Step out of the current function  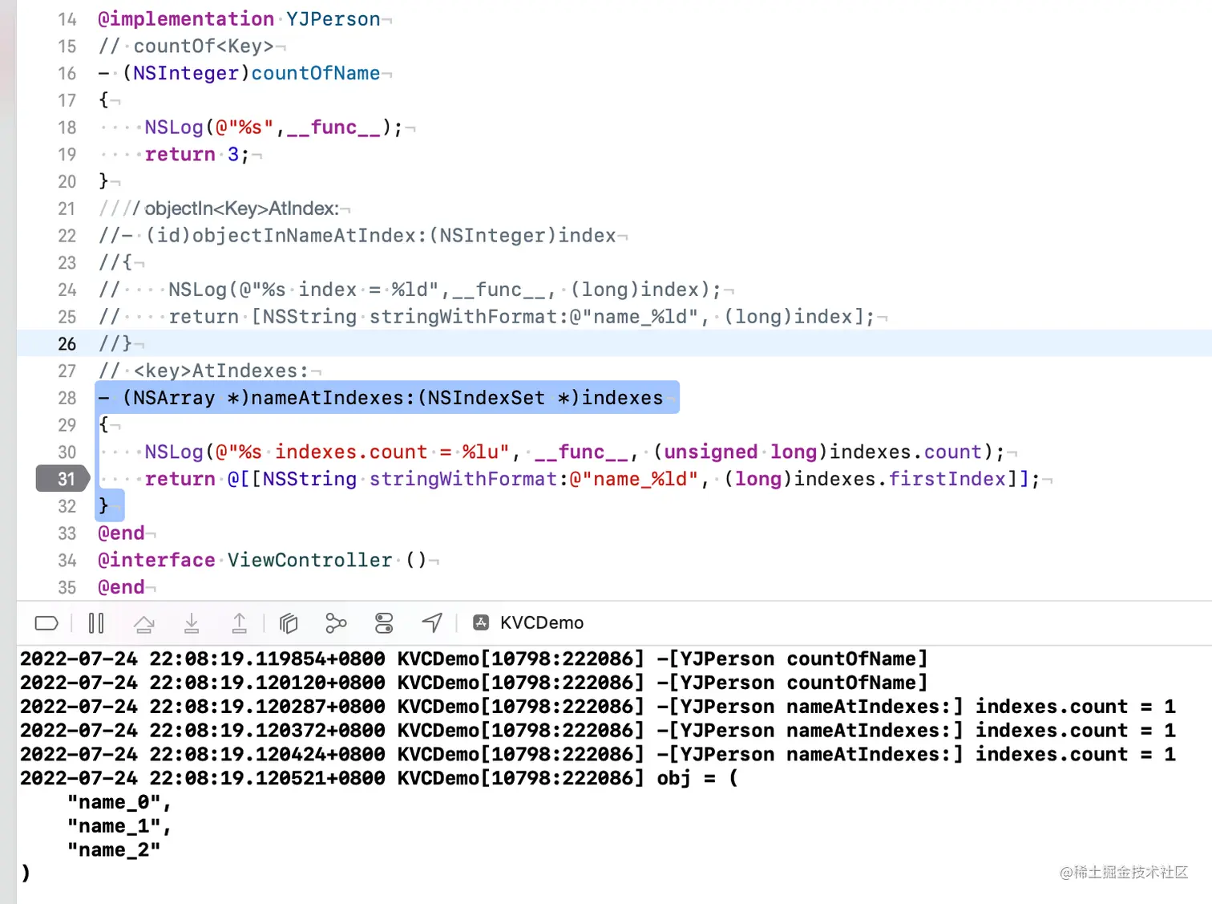(239, 623)
